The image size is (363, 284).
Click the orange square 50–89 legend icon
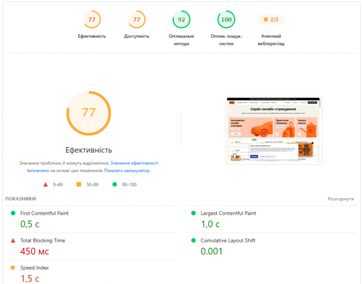(x=79, y=184)
